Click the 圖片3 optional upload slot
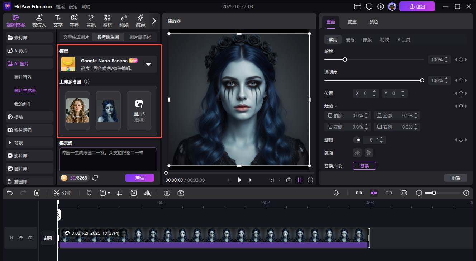The image size is (476, 261). [x=139, y=110]
